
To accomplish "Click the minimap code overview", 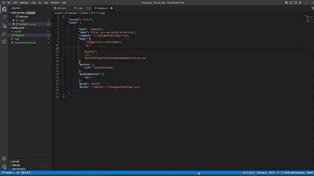I will (310, 19).
